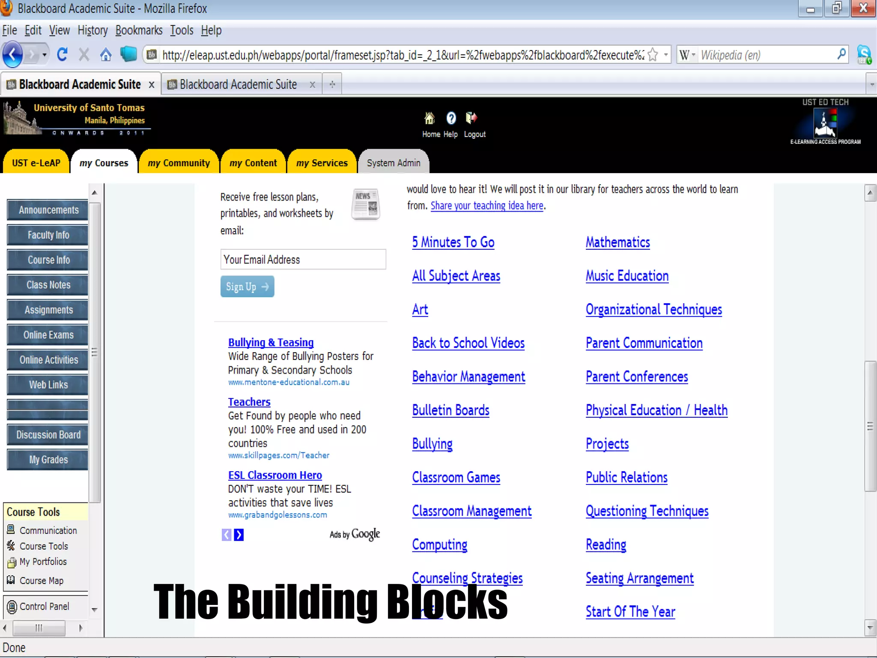
Task: Click the bookmark star in address bar
Action: [x=653, y=55]
